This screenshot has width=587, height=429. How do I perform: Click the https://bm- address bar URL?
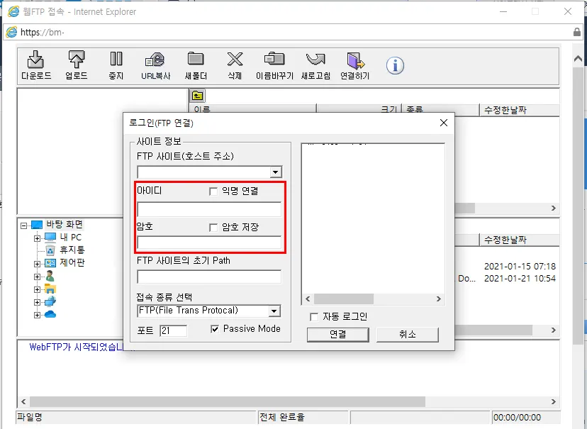point(43,33)
